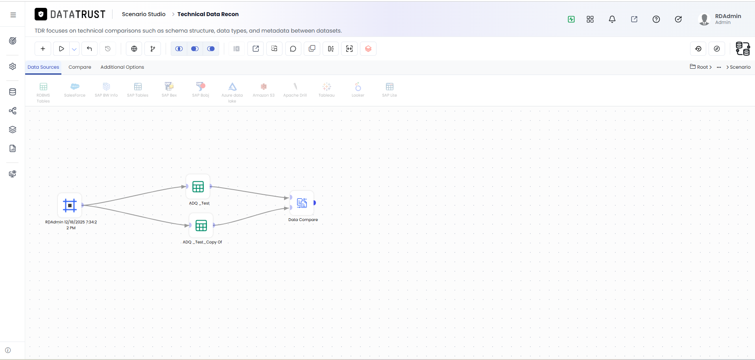Open the database icon in sidebar

13,92
